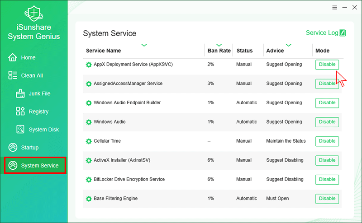
Task: Select 'AppX Deployment Service (AppXSVC)' row text
Action: point(133,64)
